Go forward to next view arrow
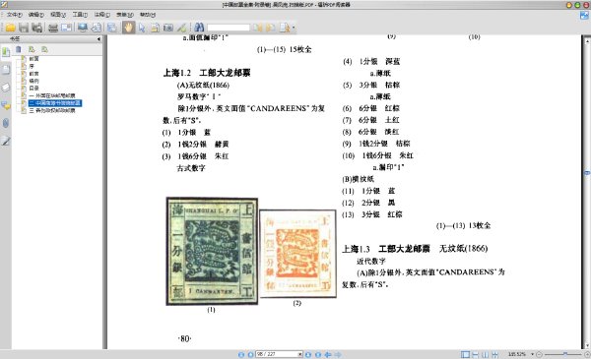 point(338,354)
